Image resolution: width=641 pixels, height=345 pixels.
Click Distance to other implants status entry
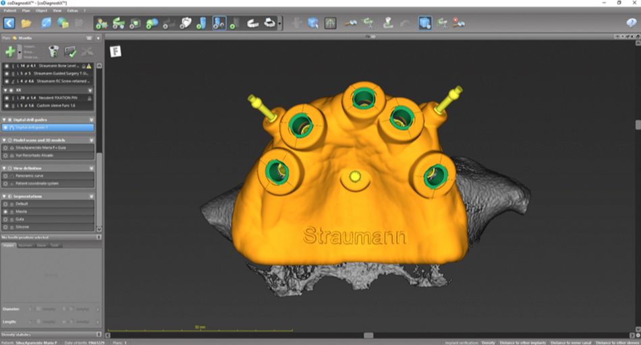coord(523,342)
